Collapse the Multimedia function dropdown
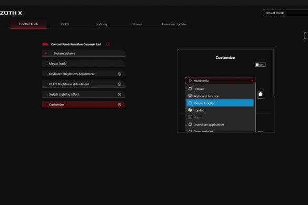The image size is (308, 205). (x=221, y=80)
